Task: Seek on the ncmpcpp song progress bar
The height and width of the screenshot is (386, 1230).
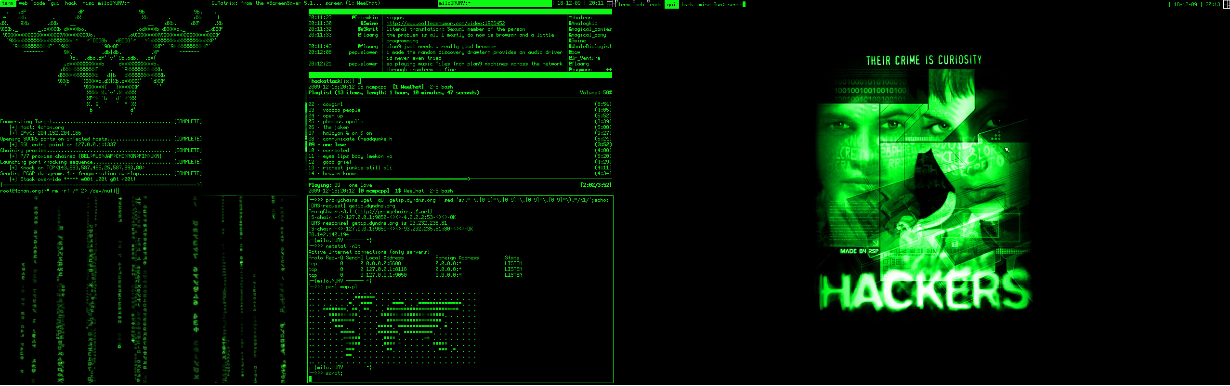Action: click(x=460, y=179)
